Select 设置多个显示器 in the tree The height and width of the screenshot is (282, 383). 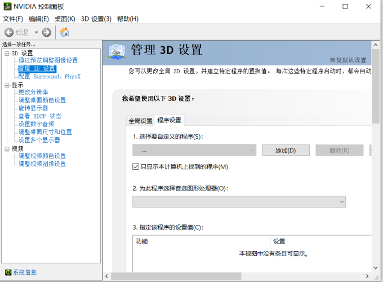point(39,140)
